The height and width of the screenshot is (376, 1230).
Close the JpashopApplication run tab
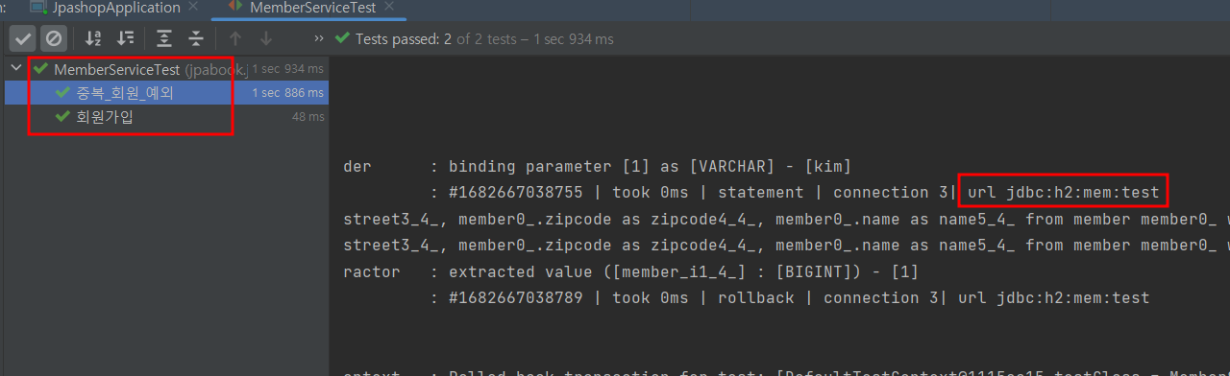(192, 8)
